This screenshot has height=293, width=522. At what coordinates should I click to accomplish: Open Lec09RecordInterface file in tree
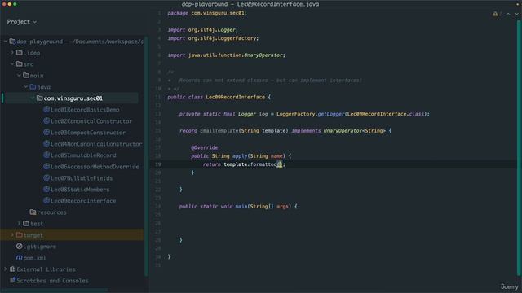coord(83,201)
